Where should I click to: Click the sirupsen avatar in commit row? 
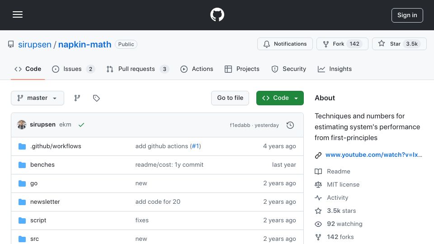[22, 125]
